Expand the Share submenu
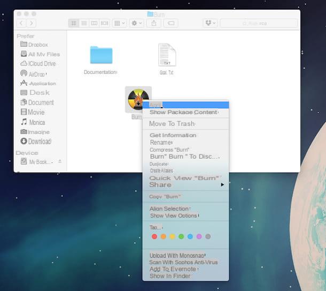This screenshot has height=291, width=326. [x=185, y=185]
